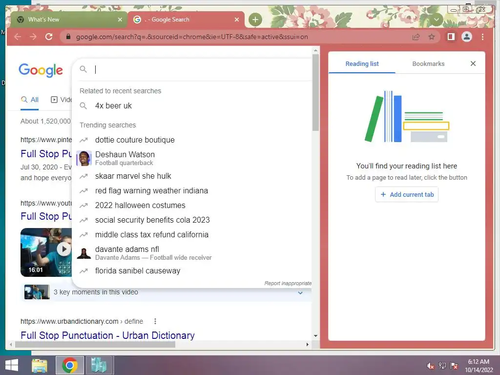Click the muted volume tray icon

click(431, 366)
